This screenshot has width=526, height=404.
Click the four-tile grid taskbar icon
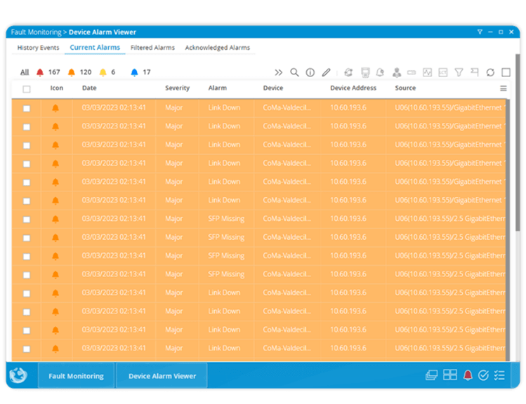coord(450,375)
